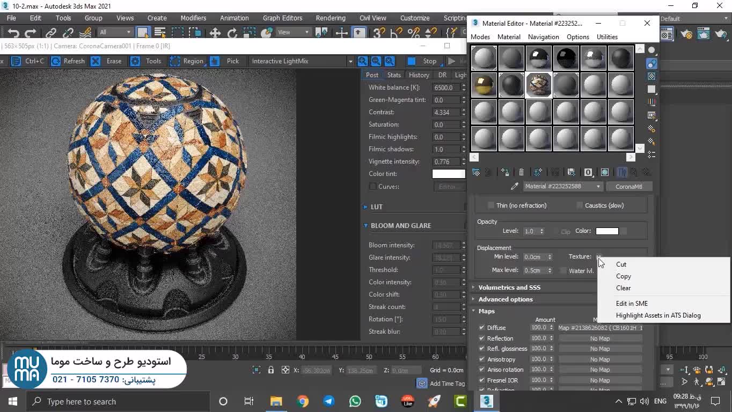732x412 pixels.
Task: Expand the Volumetrics and SSS rollout
Action: coord(509,288)
